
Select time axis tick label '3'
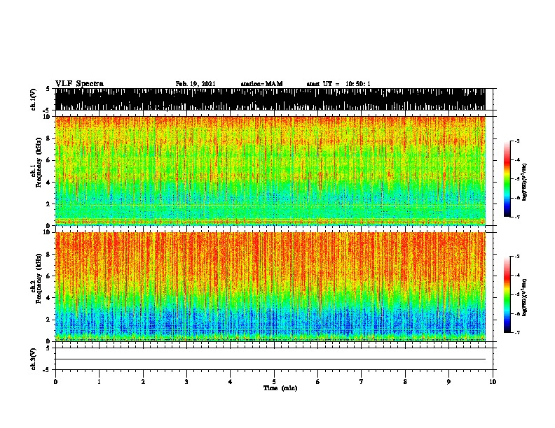pyautogui.click(x=186, y=382)
